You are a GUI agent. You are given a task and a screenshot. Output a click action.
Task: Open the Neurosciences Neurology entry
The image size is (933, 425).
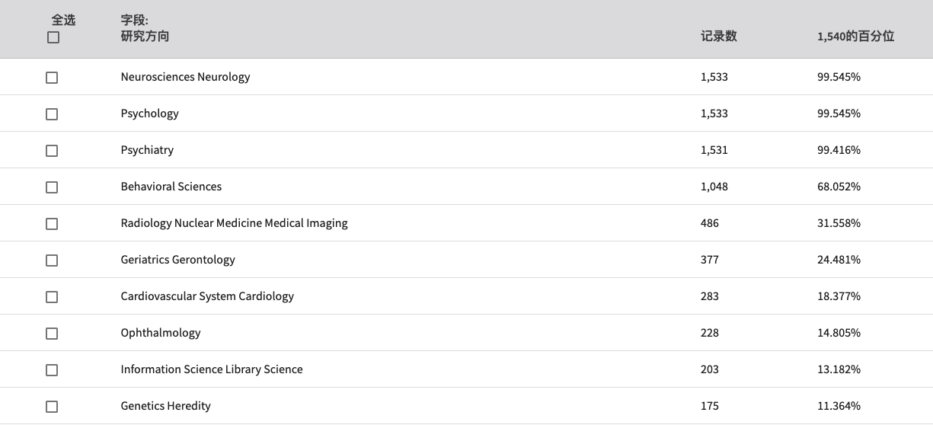pos(185,77)
